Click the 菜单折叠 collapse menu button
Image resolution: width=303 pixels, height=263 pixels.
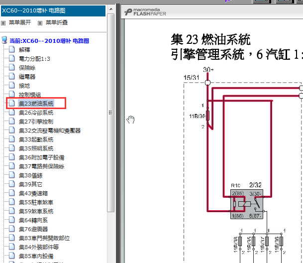57,22
